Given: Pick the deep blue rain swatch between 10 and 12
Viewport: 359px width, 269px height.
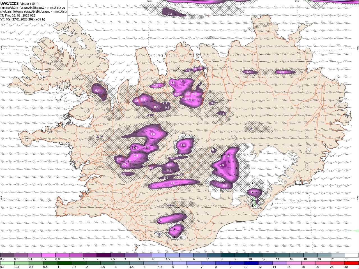Looking at the screenshot, I should tap(251, 263).
